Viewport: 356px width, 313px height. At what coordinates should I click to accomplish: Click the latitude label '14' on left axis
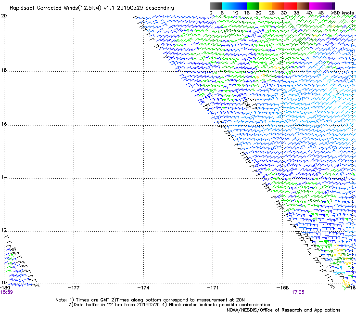pos(4,177)
